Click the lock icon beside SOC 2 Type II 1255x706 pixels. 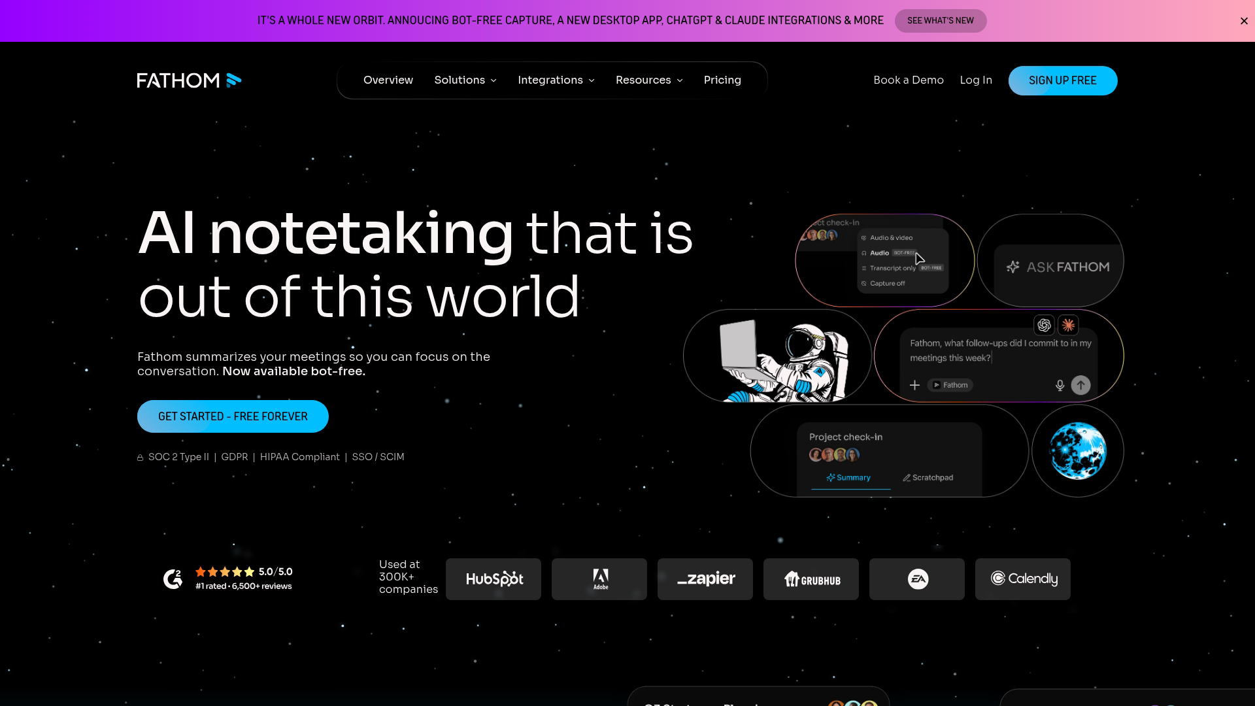pos(140,458)
